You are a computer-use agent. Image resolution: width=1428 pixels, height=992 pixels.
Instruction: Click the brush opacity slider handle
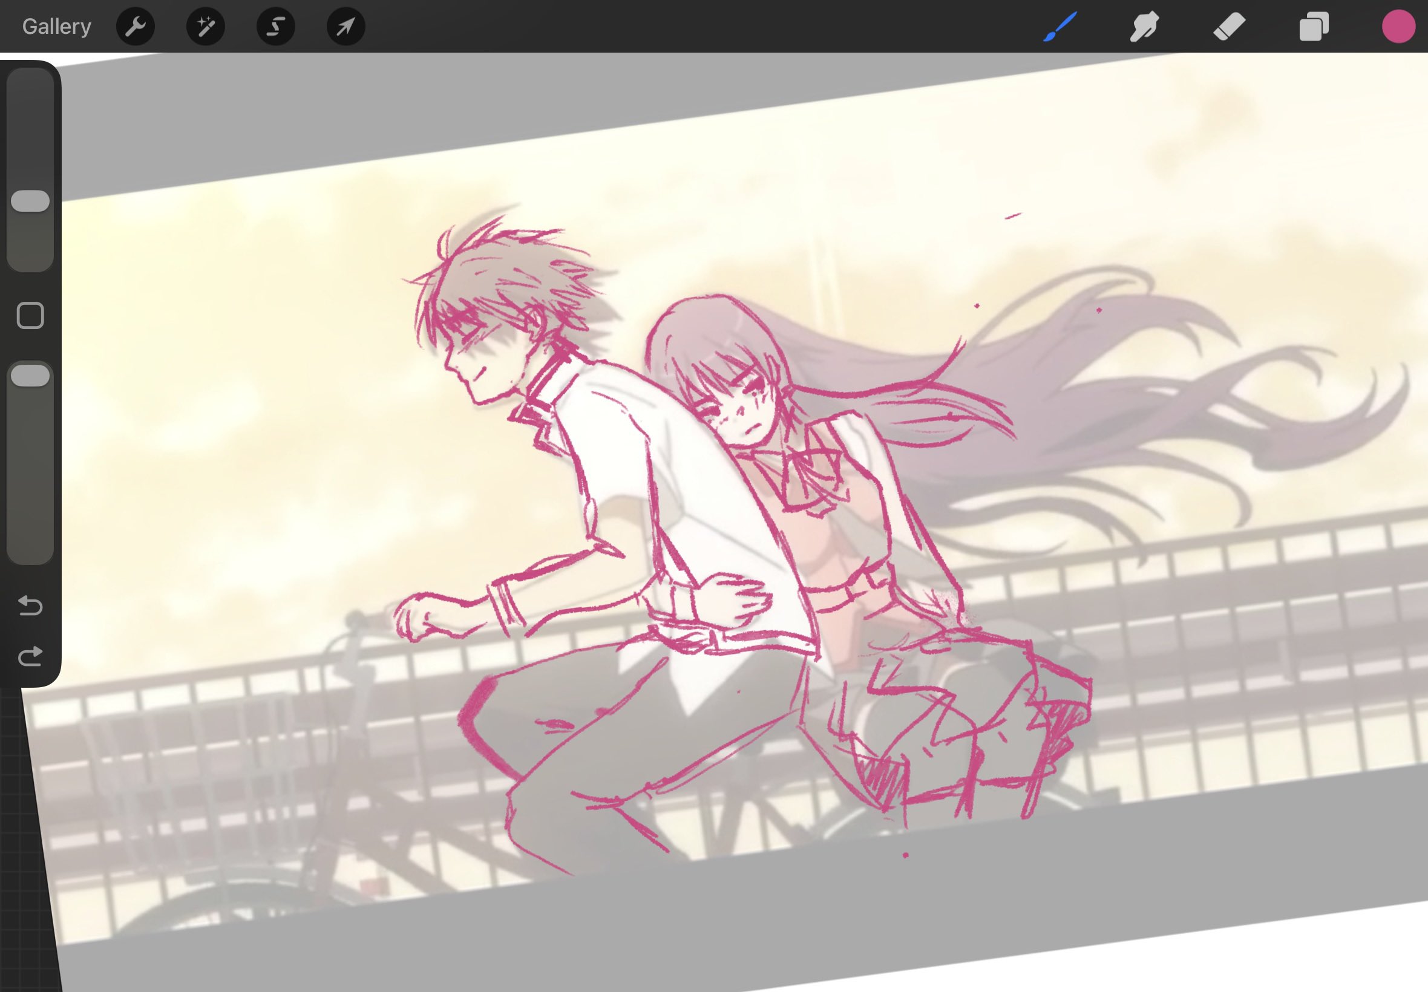pyautogui.click(x=30, y=376)
